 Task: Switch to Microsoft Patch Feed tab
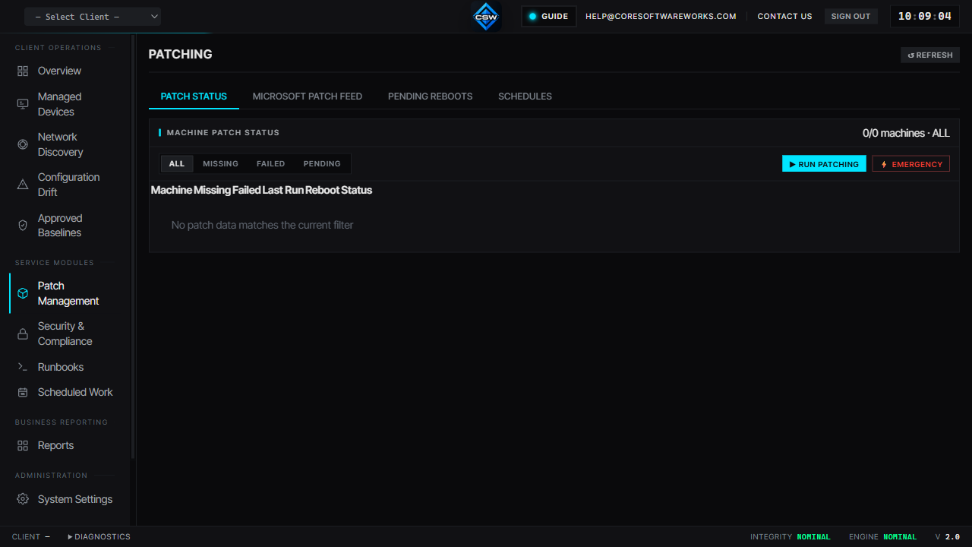tap(308, 96)
